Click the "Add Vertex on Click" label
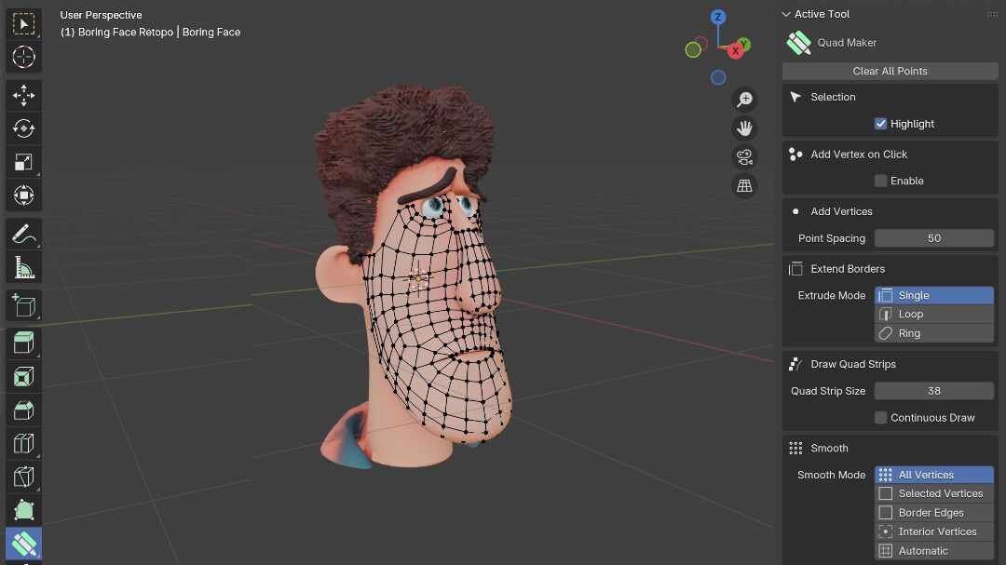1006x565 pixels. 859,155
